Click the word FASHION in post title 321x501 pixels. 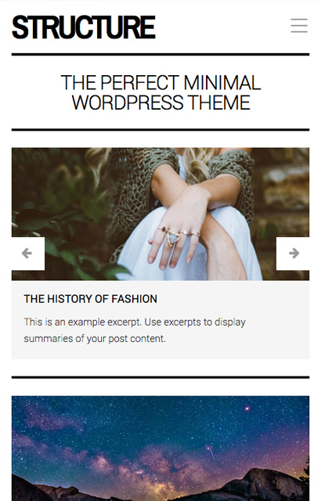pyautogui.click(x=135, y=299)
